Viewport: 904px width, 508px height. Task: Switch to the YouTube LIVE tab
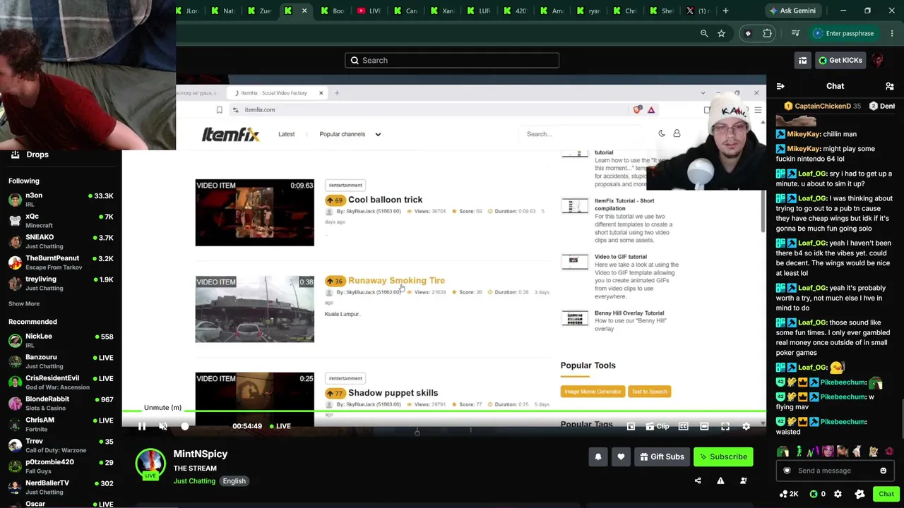point(369,11)
